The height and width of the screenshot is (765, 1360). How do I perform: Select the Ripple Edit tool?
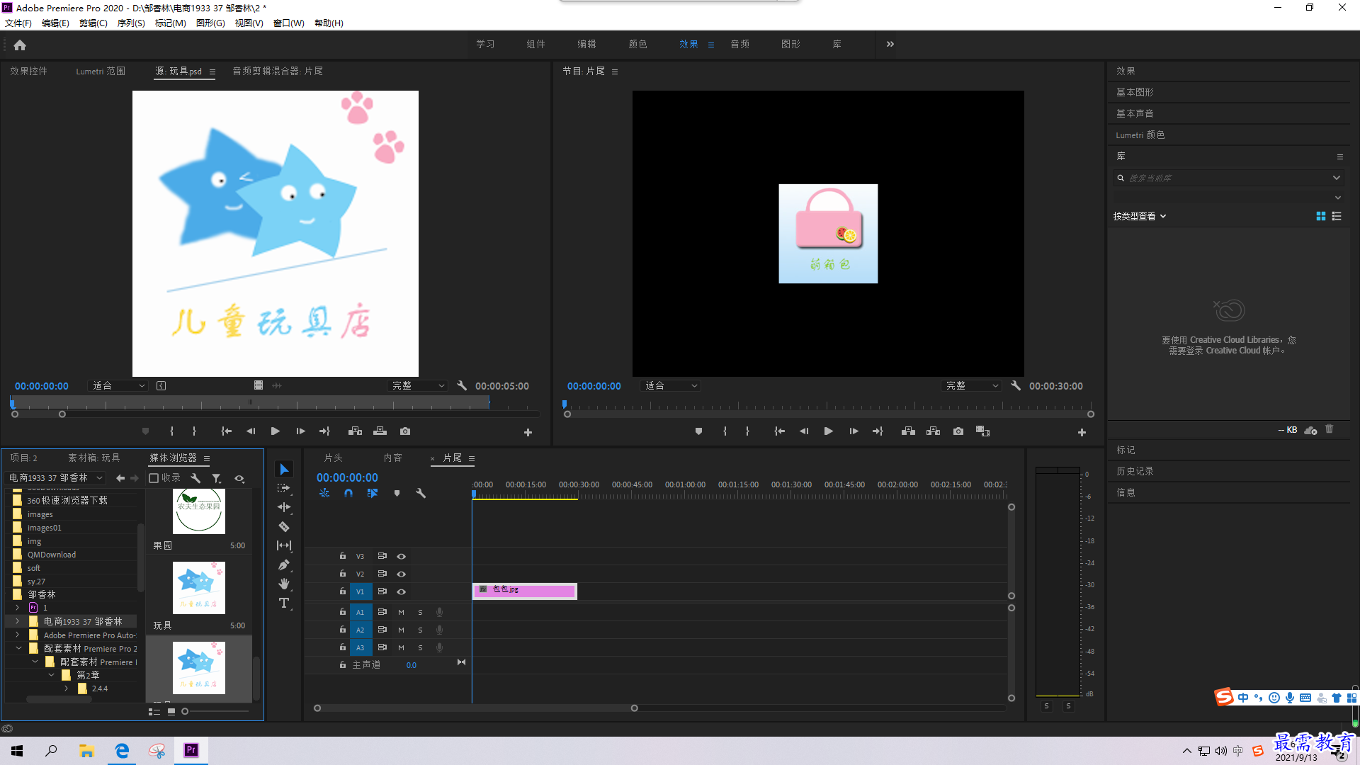(284, 507)
